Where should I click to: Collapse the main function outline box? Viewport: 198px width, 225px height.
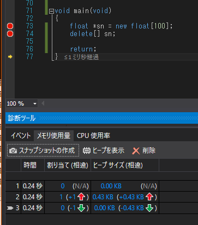click(x=51, y=11)
